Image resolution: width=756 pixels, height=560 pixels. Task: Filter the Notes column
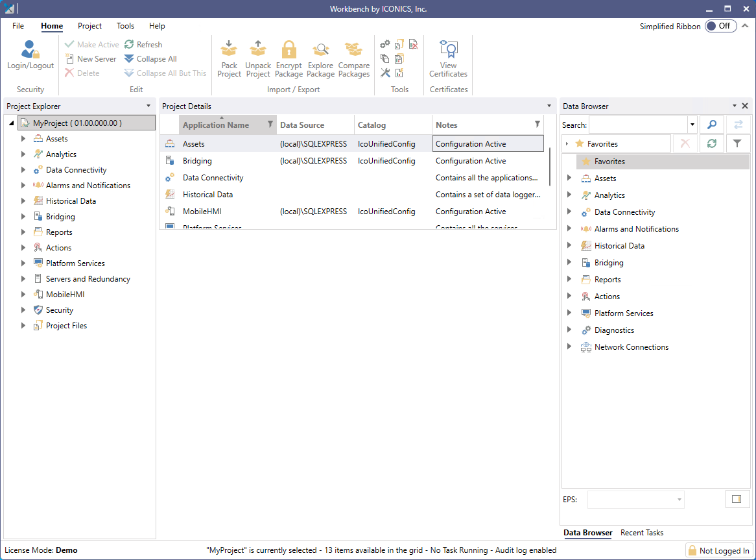coord(537,125)
